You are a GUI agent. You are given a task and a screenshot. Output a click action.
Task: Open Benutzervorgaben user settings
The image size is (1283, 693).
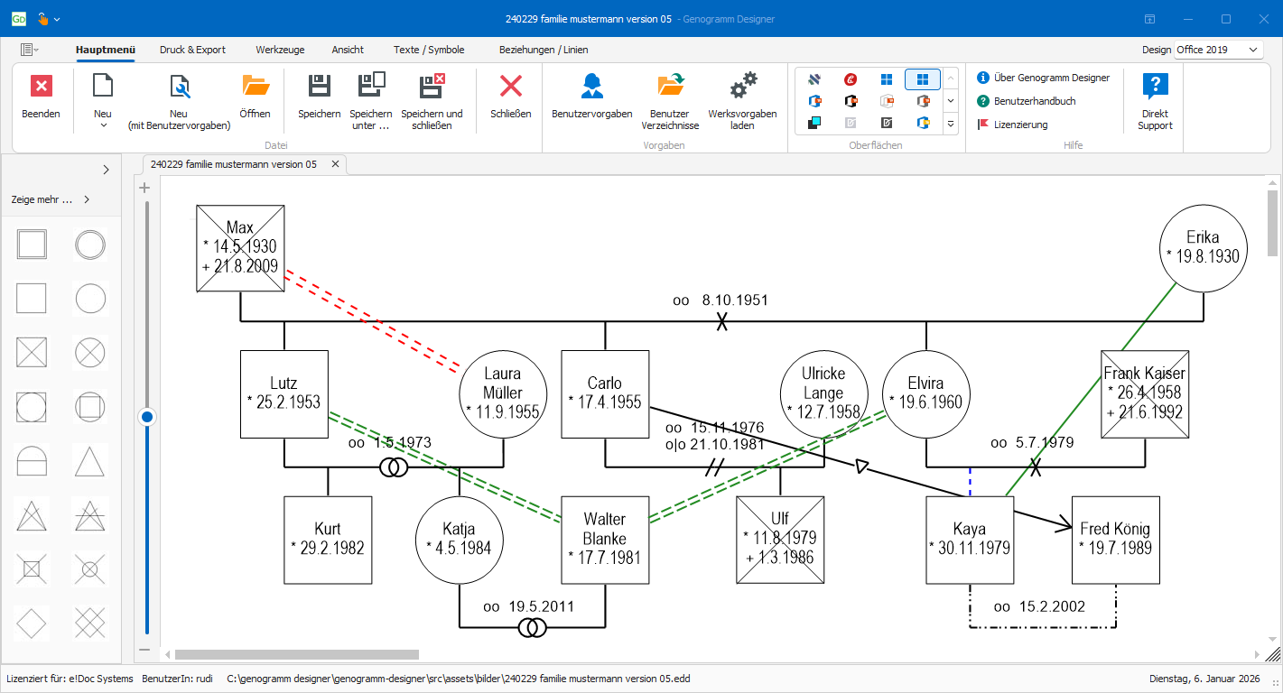click(591, 87)
